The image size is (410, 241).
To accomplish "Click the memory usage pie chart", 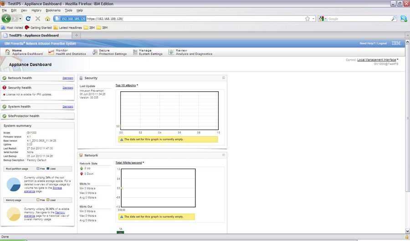I will (14, 214).
